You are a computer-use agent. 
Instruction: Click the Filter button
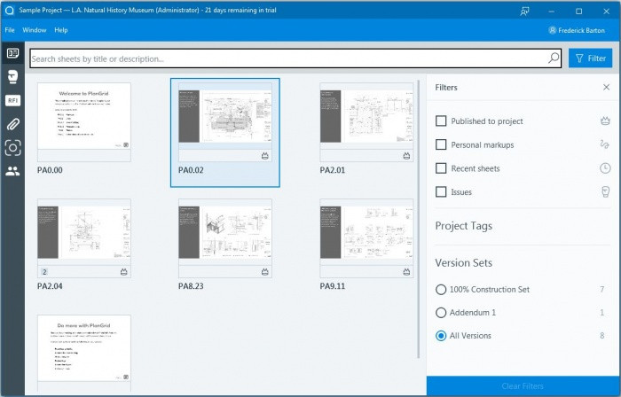(591, 58)
